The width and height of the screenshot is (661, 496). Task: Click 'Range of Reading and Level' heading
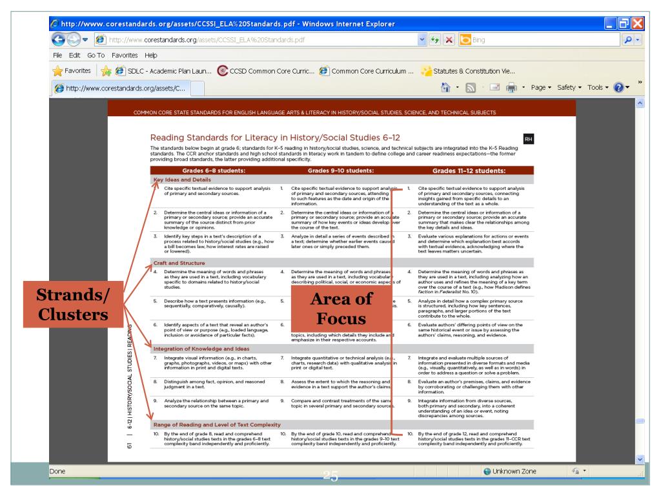click(217, 425)
